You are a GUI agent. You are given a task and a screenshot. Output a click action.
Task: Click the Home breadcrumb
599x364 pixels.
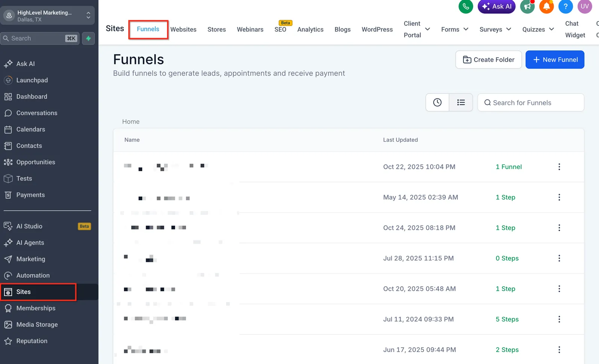coord(131,122)
